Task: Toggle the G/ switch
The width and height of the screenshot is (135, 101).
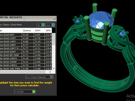Action: pos(43,25)
